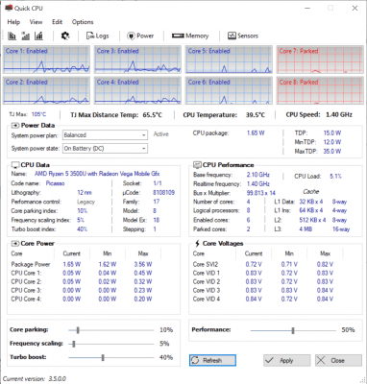Click the first bar chart toolbar icon
Viewport: 367px width, 384px height.
tap(12, 36)
